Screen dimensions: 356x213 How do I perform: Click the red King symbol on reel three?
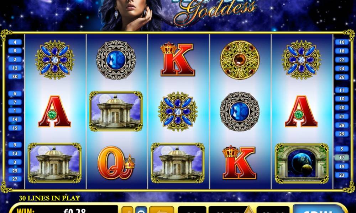click(x=177, y=59)
